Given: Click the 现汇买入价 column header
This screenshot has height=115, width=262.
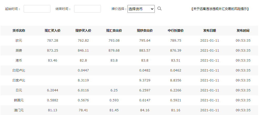Looking at the screenshot, I should (x=53, y=30).
